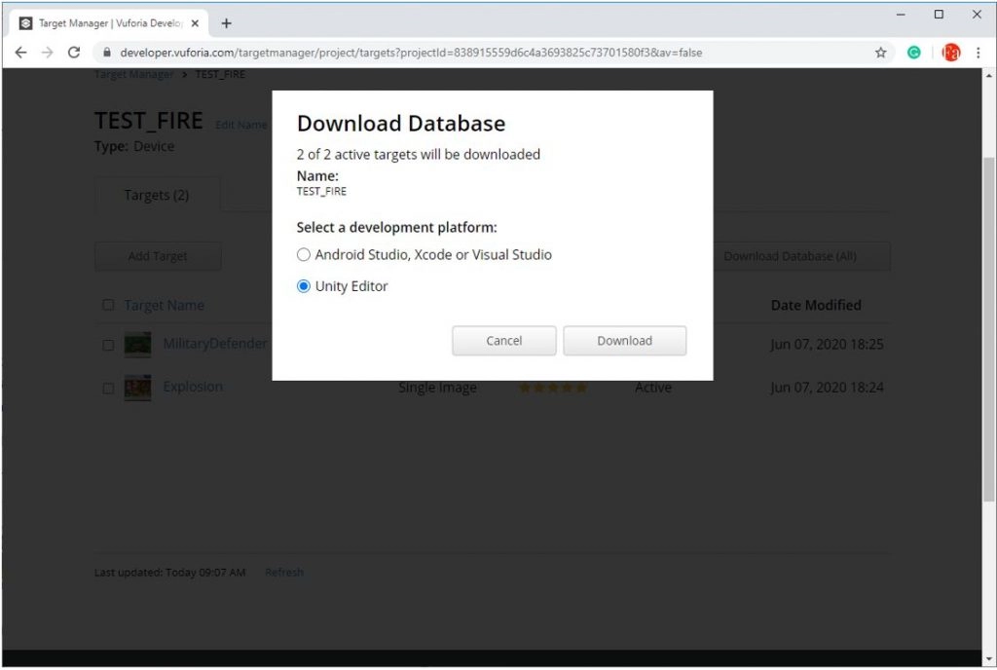Click the Vuforia tab favicon
The width and height of the screenshot is (997, 670).
25,22
